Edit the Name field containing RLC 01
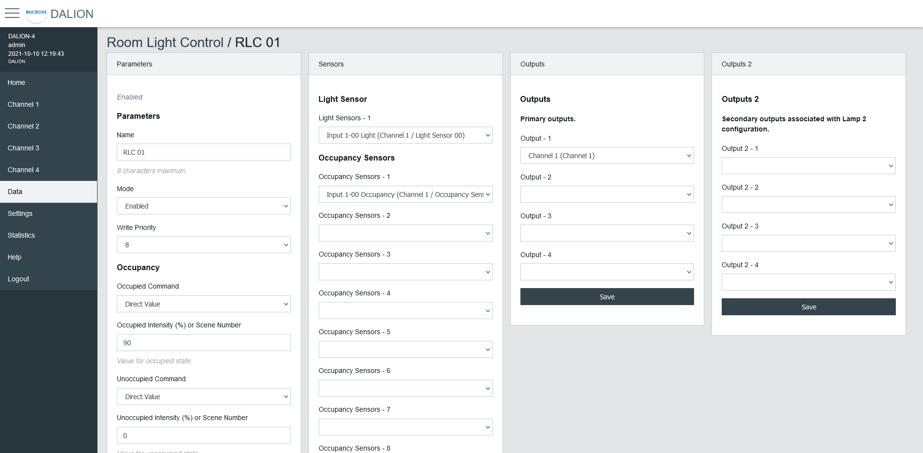 [203, 152]
